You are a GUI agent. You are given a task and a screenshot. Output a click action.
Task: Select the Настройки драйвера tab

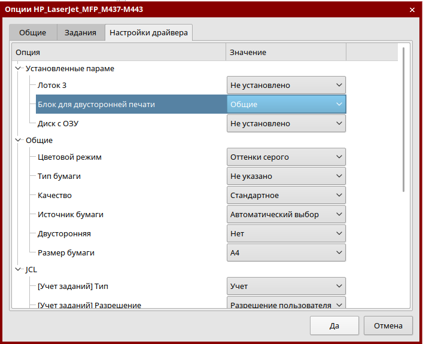(148, 33)
